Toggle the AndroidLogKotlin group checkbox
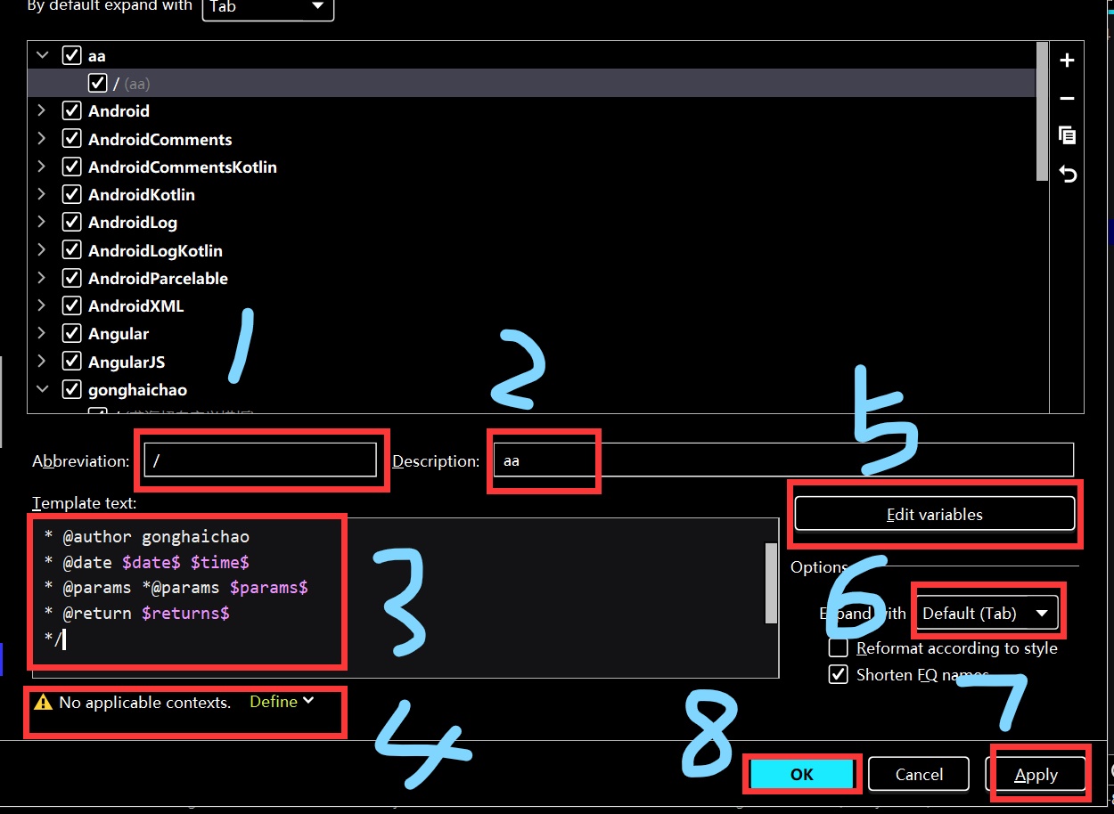The image size is (1114, 814). tap(71, 250)
